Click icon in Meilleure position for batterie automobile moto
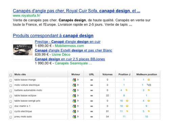Image resolution: width=169 pixels, height=127 pixels. pyautogui.click(x=149, y=90)
